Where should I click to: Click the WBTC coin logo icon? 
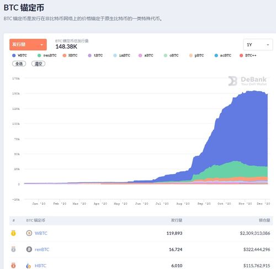pos(29,233)
